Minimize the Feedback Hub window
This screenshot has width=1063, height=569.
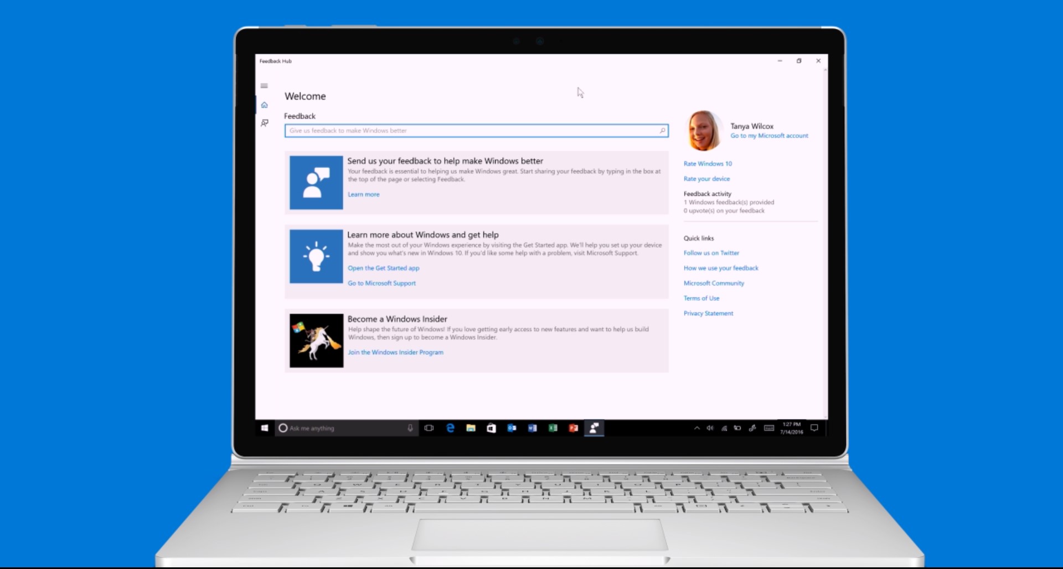coord(780,61)
